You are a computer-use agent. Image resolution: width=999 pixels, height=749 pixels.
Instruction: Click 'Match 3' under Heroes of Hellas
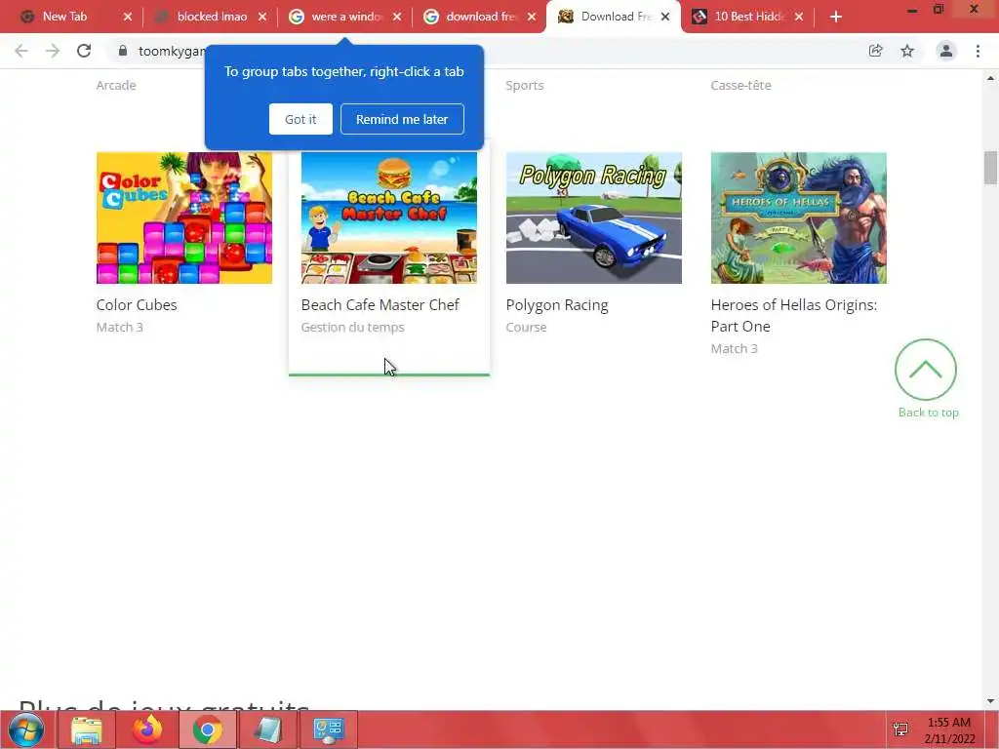(734, 348)
